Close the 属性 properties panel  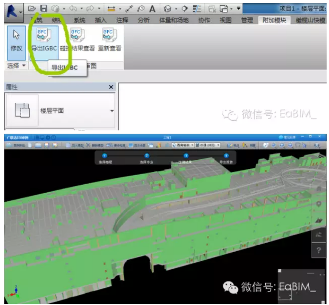pos(111,87)
